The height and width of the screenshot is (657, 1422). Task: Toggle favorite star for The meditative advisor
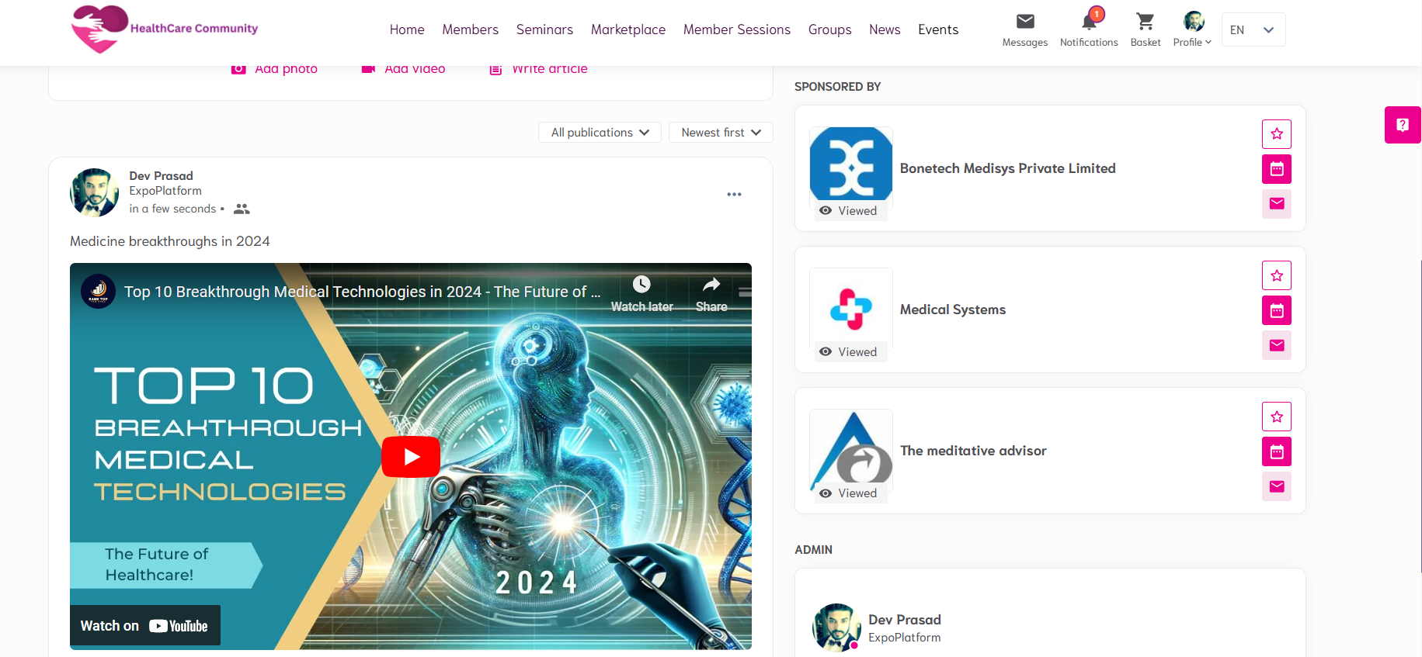click(x=1276, y=417)
